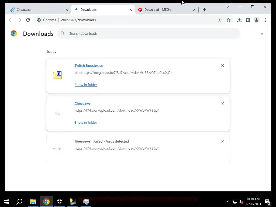Viewport: 276px width, 207px height.
Task: Click the workupload URL under the Cheat.exe link
Action: tap(117, 110)
